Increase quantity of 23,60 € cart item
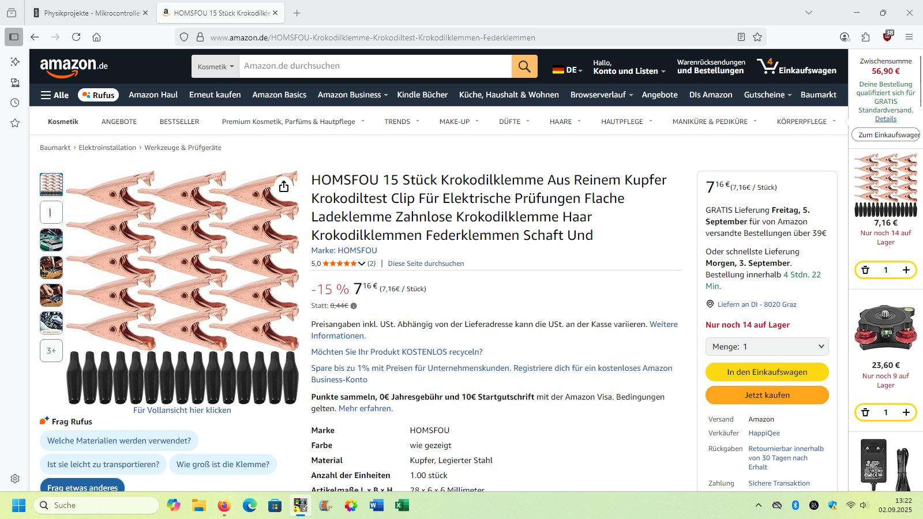 coord(906,412)
